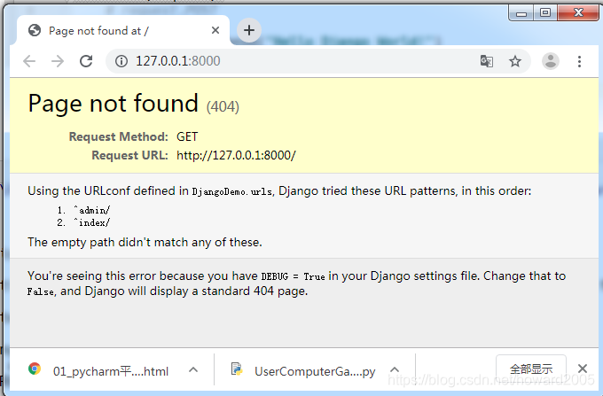Click the request URL http://127.0.0.1:8000/
The width and height of the screenshot is (603, 396).
click(x=236, y=155)
